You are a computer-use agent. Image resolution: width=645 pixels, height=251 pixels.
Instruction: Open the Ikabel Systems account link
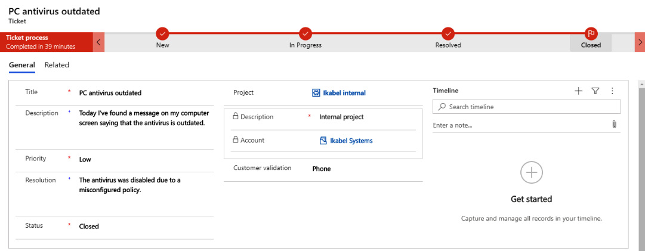[x=351, y=141]
